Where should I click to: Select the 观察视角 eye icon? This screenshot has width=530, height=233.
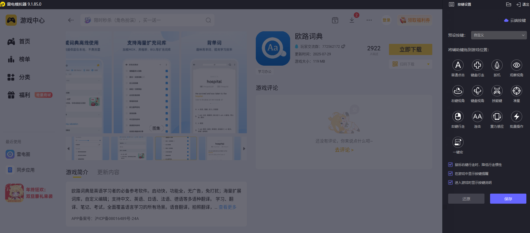517,65
